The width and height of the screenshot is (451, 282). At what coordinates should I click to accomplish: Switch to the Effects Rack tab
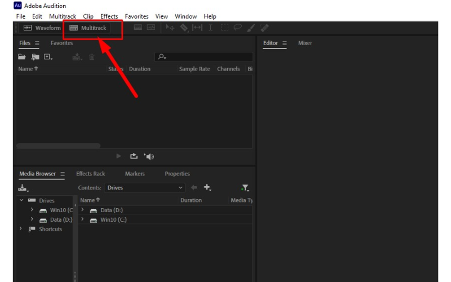point(90,174)
